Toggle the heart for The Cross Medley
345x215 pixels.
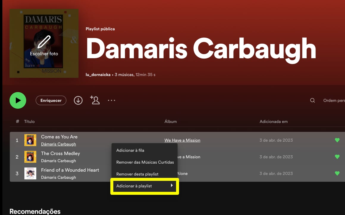coord(337,157)
